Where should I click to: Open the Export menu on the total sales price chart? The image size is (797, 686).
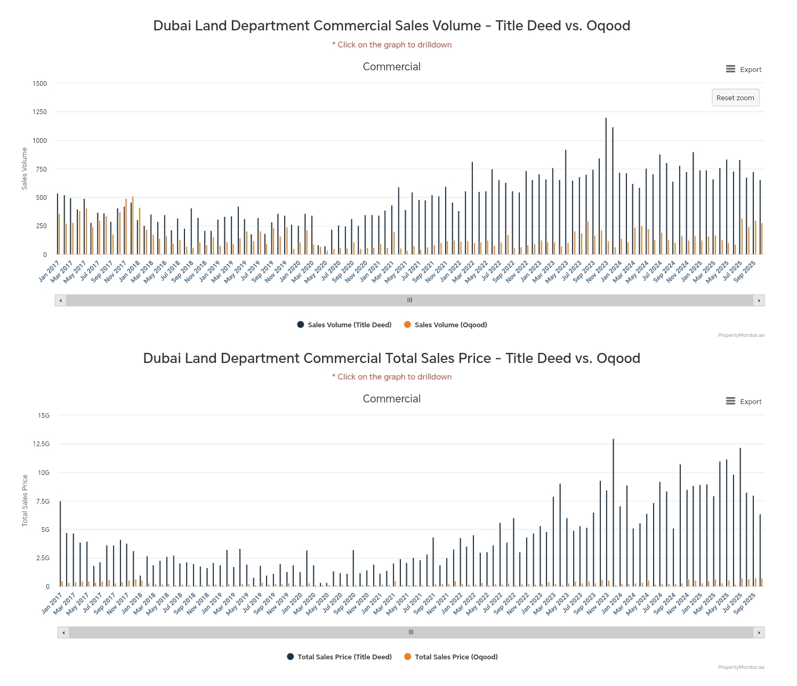(744, 401)
